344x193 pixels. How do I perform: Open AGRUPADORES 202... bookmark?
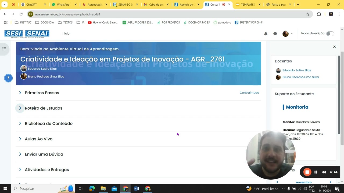coord(138,23)
